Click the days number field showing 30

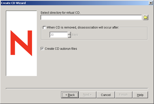click(58, 35)
